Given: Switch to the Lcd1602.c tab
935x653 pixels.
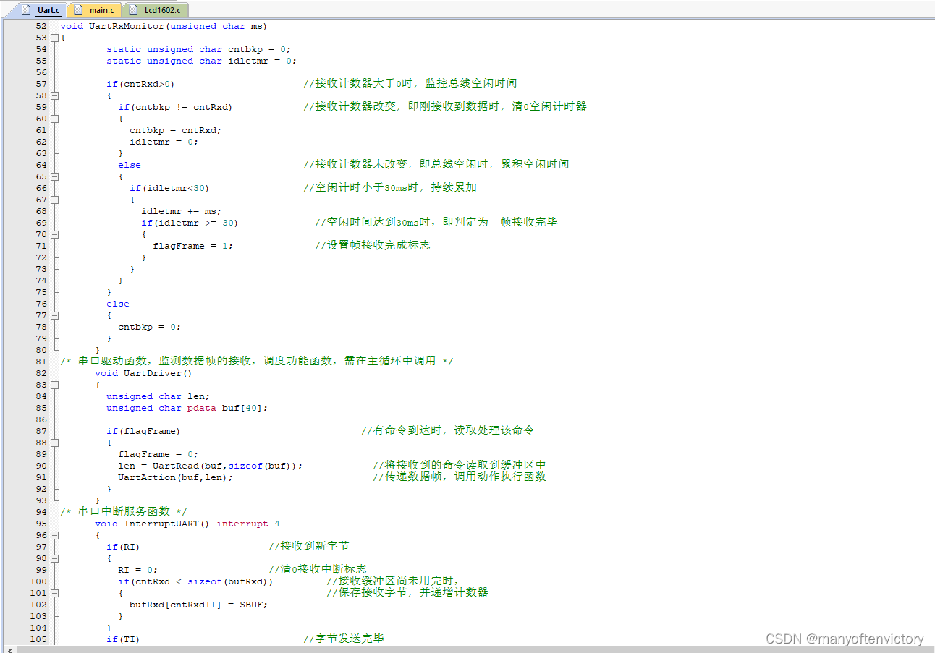Looking at the screenshot, I should [156, 10].
